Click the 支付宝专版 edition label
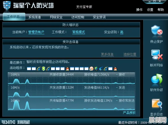Screen dimensions: 168x125 (x=84, y=7)
